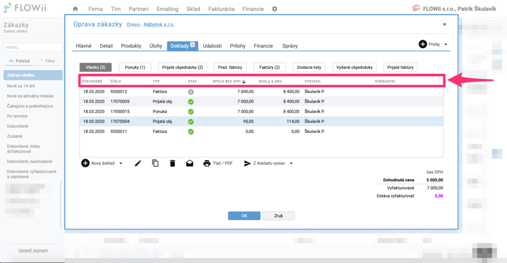This screenshot has height=263, width=507.
Task: Click into the Hľadaj search field
Action: click(33, 47)
